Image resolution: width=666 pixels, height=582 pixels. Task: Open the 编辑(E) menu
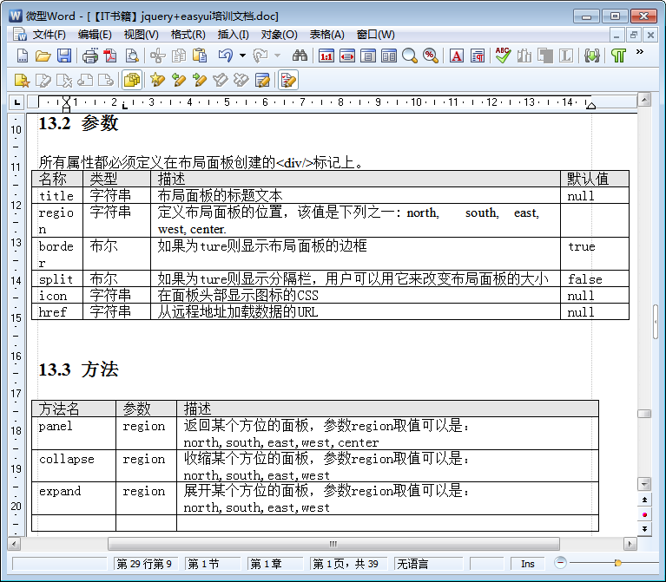pos(95,35)
